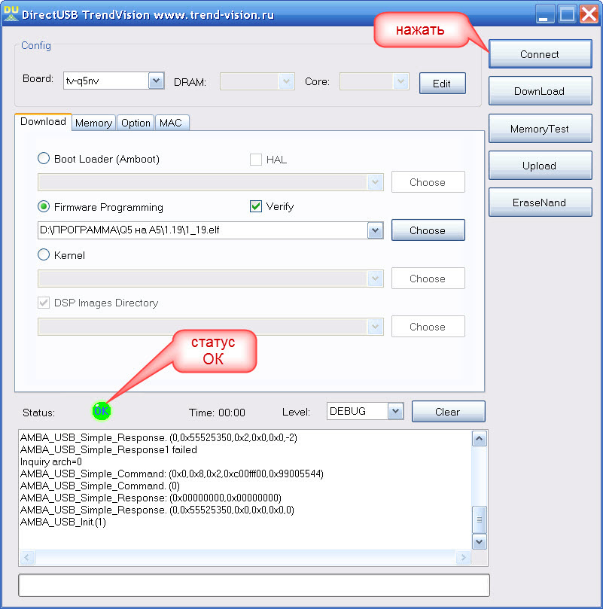Click the DownLoad button
The height and width of the screenshot is (609, 603).
(539, 91)
